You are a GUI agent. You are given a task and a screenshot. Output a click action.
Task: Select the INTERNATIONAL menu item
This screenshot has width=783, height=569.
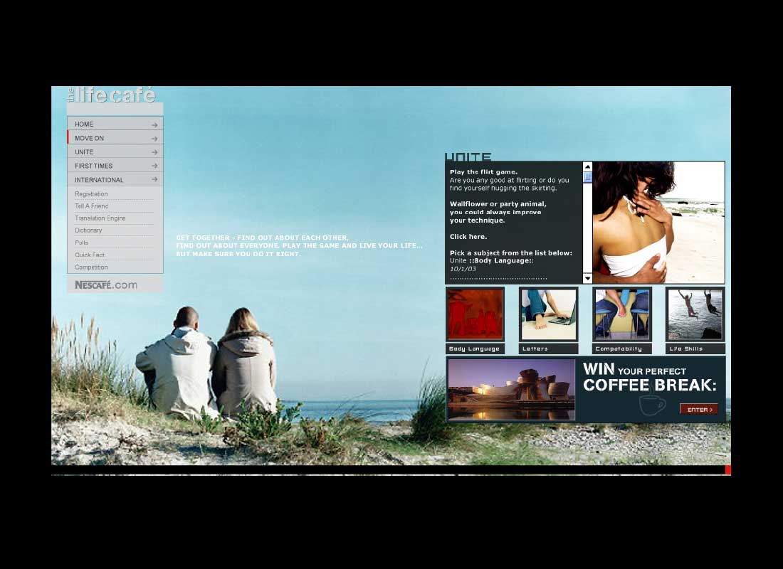tap(115, 180)
